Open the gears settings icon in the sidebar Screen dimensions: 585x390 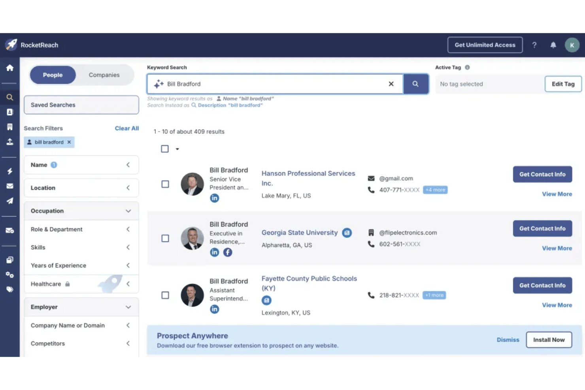click(x=10, y=275)
